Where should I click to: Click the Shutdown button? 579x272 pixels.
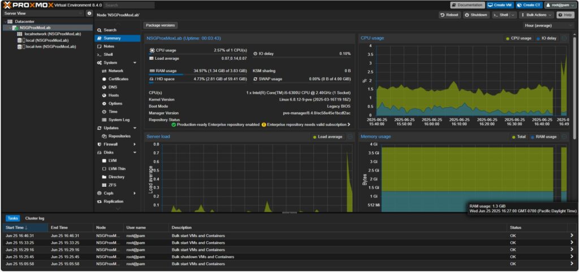click(x=476, y=15)
